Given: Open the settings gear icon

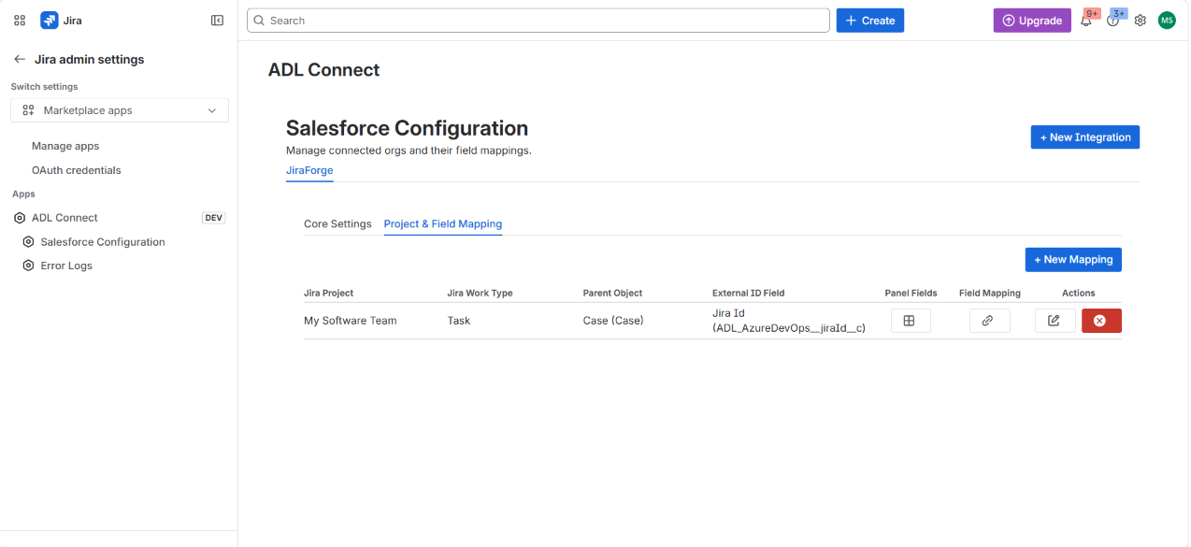Looking at the screenshot, I should (x=1141, y=21).
